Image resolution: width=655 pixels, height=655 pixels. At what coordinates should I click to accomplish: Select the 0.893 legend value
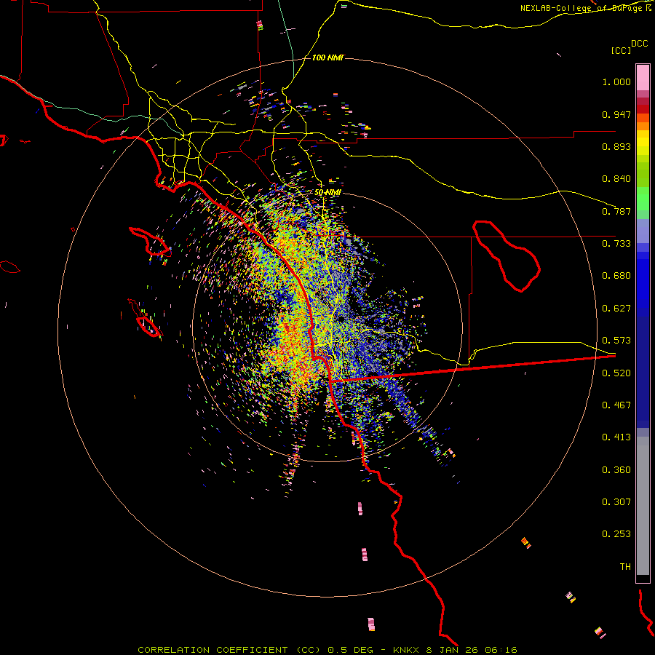coord(616,146)
